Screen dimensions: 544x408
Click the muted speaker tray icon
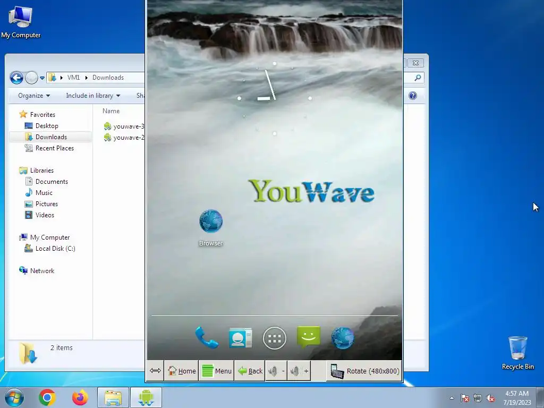pyautogui.click(x=490, y=398)
